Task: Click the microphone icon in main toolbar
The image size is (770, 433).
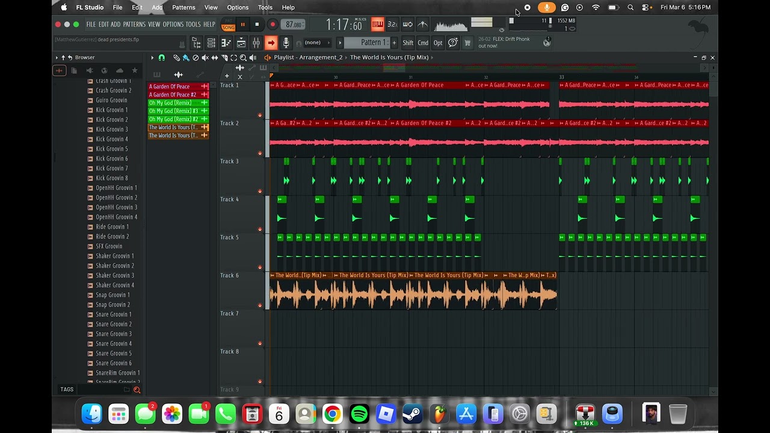Action: pos(286,43)
